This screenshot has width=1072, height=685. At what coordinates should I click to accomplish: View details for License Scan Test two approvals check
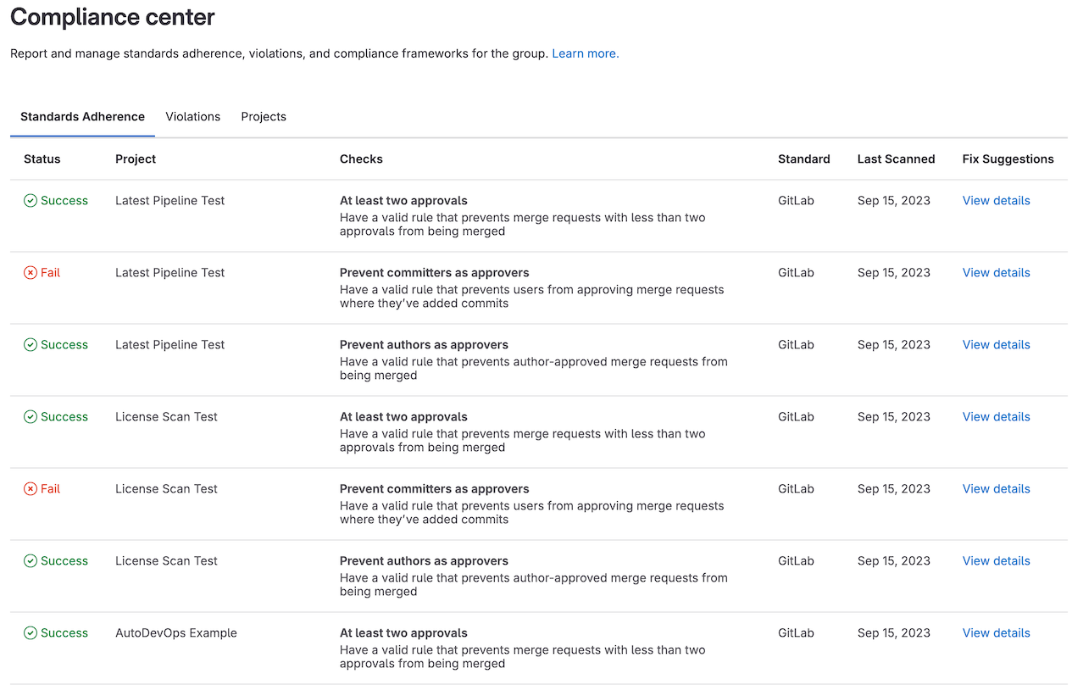[996, 417]
